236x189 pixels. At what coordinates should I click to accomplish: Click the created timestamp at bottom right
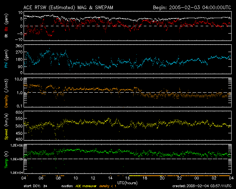pos(204,186)
